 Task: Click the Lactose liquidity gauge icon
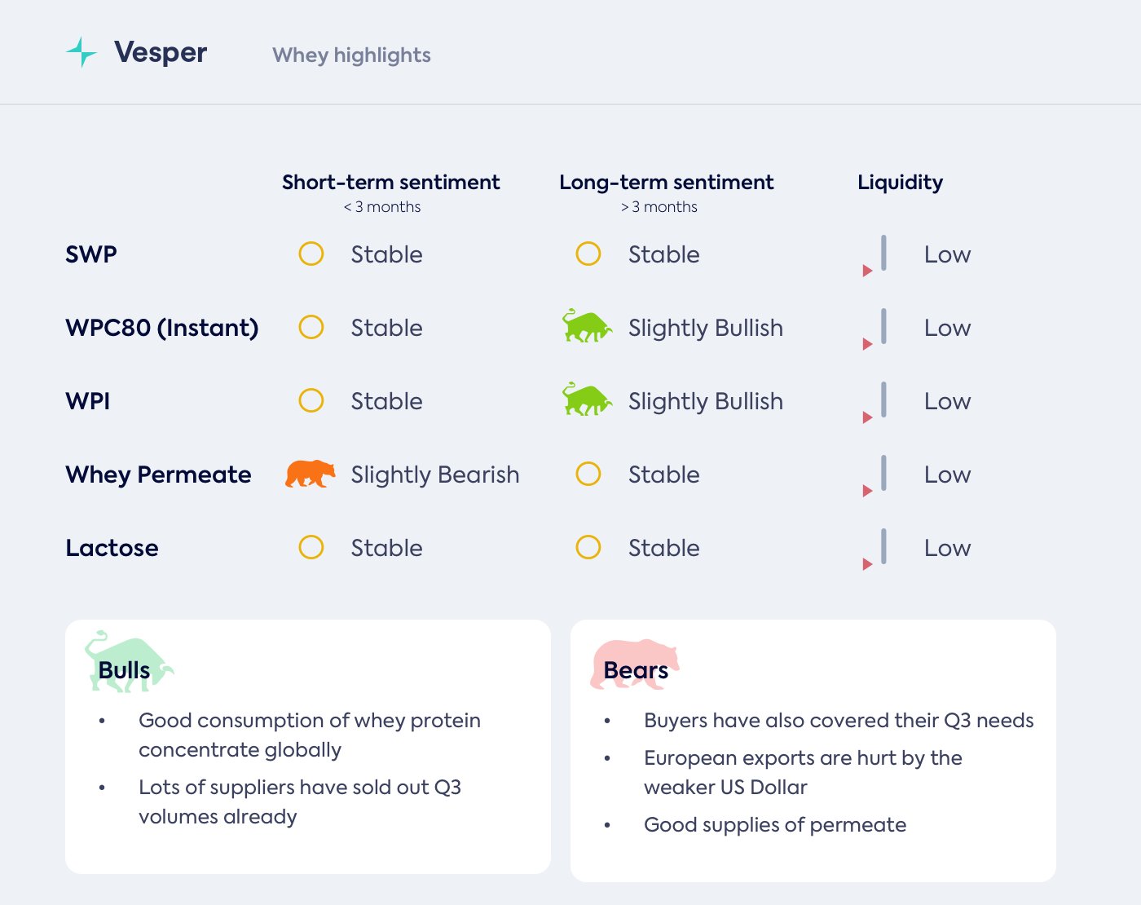(x=876, y=550)
